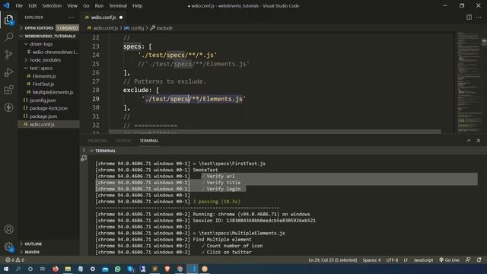
Task: Select the Terminal panel tab
Action: tap(149, 141)
